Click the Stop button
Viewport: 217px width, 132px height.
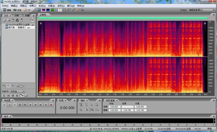click(x=4, y=105)
